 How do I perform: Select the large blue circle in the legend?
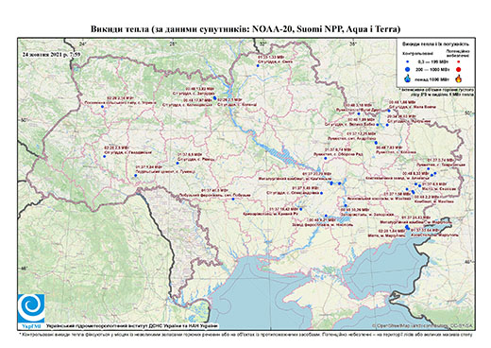click(x=408, y=69)
